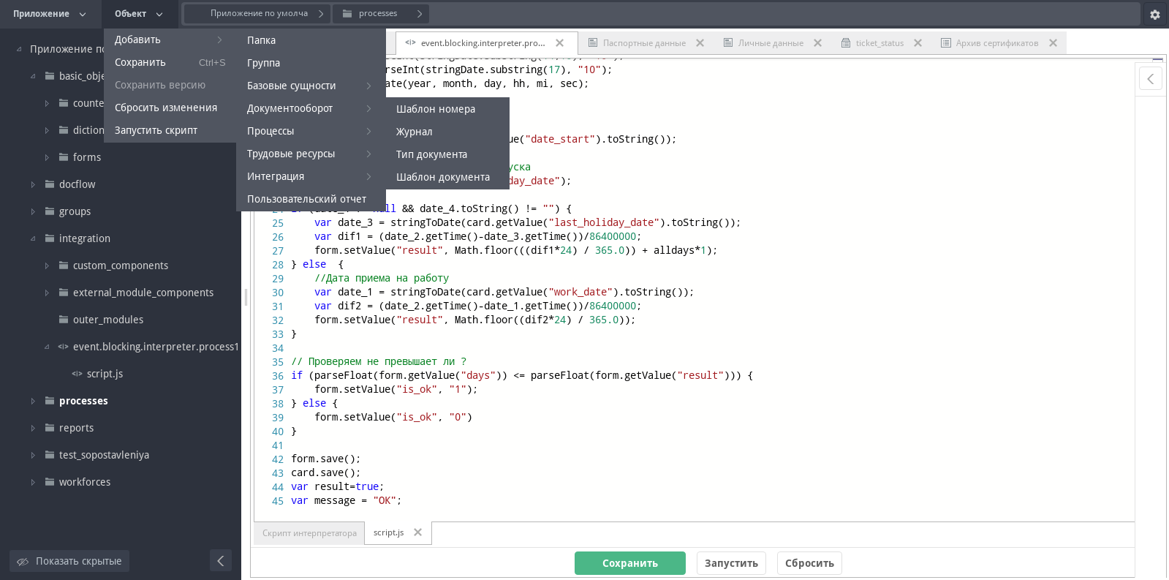This screenshot has width=1169, height=580.
Task: Select Группа in the submenu
Action: (311, 63)
